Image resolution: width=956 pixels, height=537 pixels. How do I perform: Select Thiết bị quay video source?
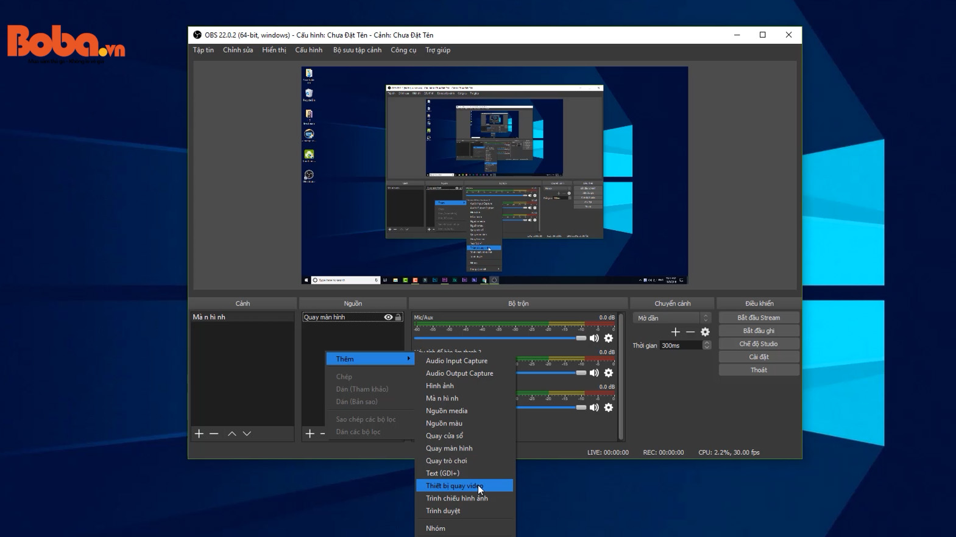click(464, 485)
